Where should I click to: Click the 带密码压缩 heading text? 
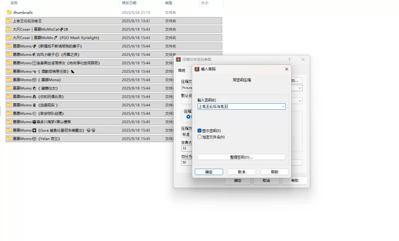pos(242,80)
